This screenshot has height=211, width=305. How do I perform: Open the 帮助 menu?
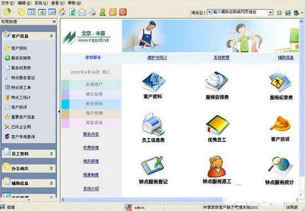[74, 3]
